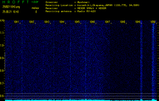Select the filename 2508211040.png
This screenshot has width=159, height=101.
(11, 7)
